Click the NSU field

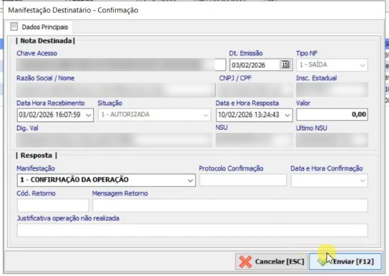coord(255,140)
